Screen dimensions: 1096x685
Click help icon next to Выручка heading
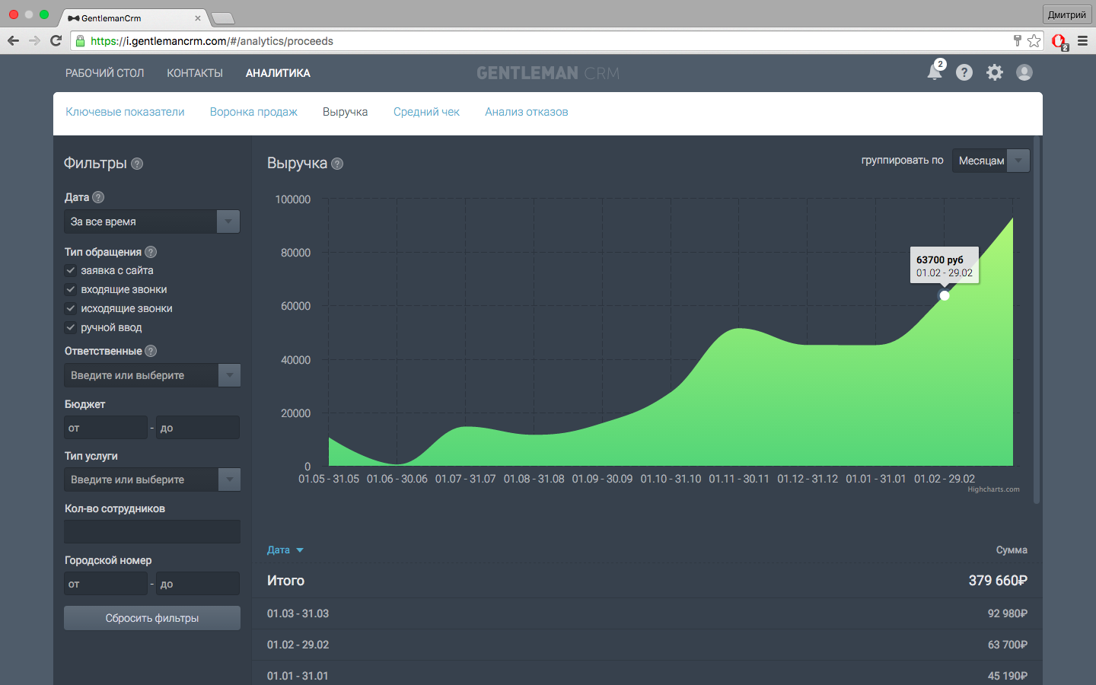337,164
